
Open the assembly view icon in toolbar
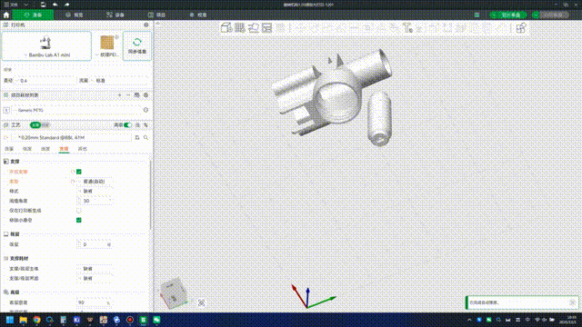tap(521, 28)
